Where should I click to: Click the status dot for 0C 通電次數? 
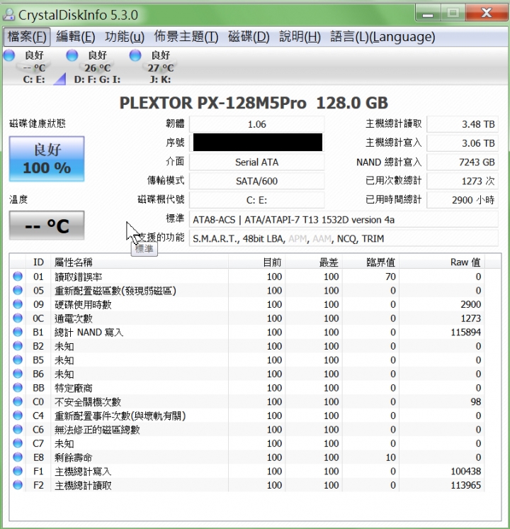tap(18, 318)
